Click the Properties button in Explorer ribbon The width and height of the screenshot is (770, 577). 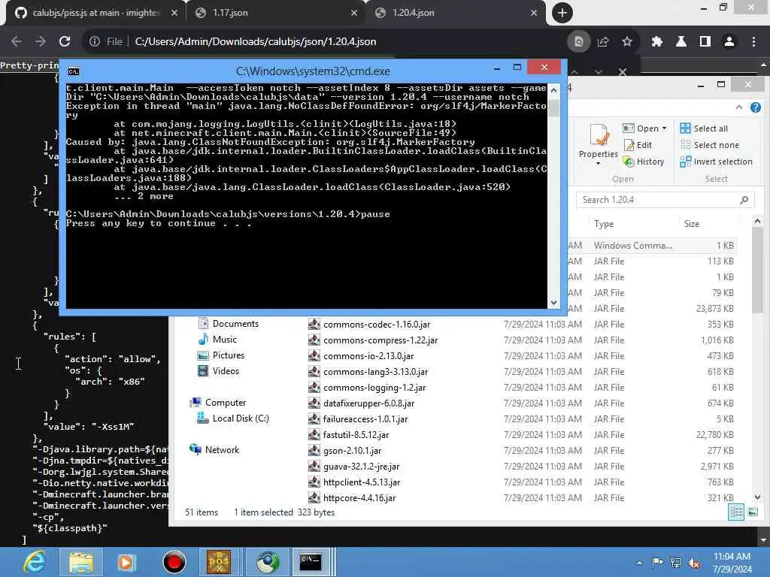point(598,143)
